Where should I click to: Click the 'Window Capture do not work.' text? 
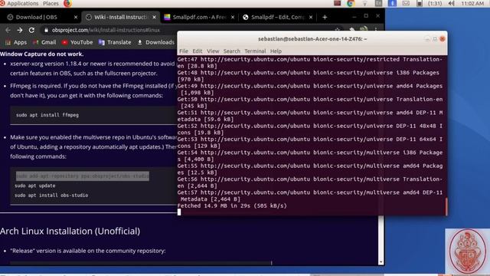point(41,54)
